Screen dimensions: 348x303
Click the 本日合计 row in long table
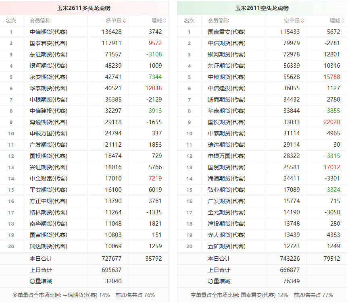click(84, 259)
